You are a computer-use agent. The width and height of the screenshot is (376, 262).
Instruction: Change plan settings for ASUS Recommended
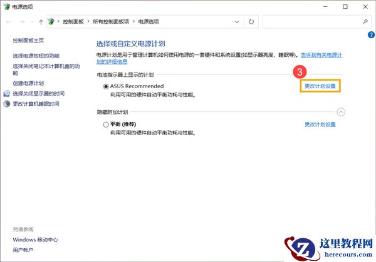(320, 86)
